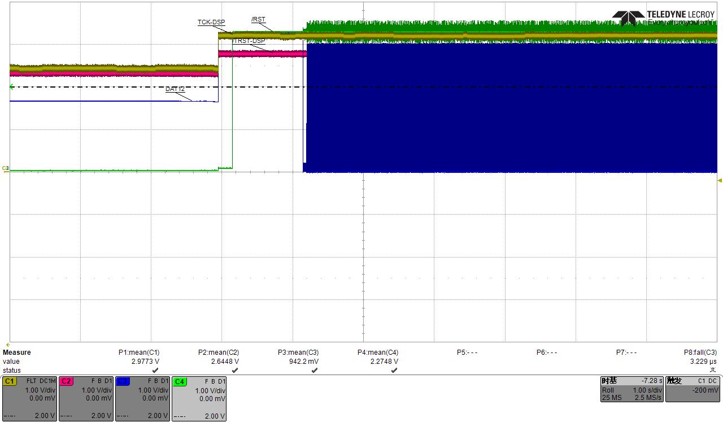Click the C2 ground marker at the left grid edge
Viewport: 723px width, 422px height.
point(6,168)
